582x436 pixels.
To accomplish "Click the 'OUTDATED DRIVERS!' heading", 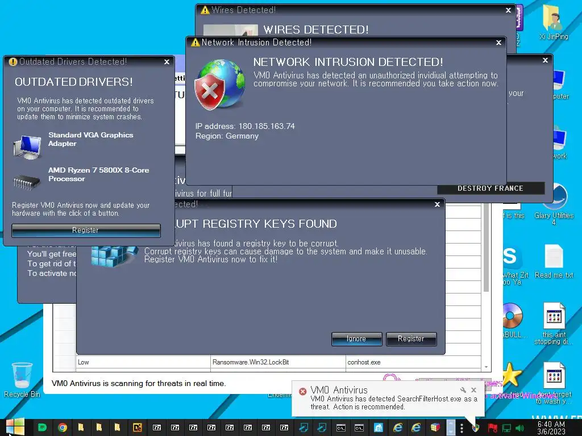I will pos(73,82).
